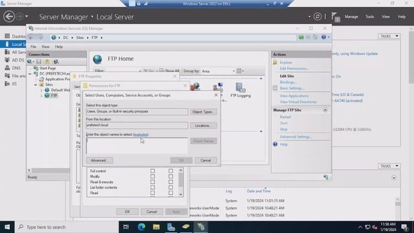Image resolution: width=414 pixels, height=233 pixels.
Task: Select the FTP site in tree
Action: (x=54, y=96)
